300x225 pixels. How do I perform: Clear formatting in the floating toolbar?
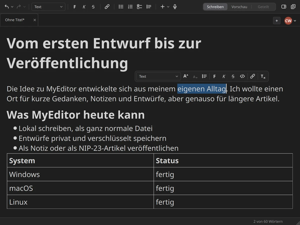(263, 76)
